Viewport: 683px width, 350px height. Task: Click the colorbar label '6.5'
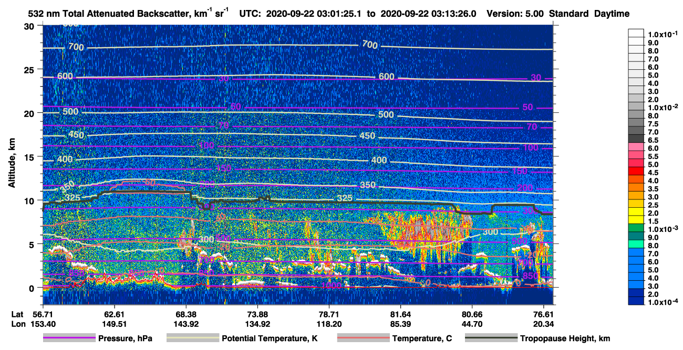point(653,140)
